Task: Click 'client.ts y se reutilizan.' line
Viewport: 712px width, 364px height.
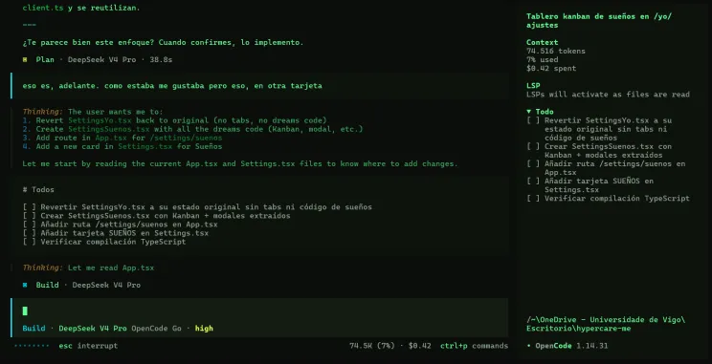Action: click(x=81, y=8)
